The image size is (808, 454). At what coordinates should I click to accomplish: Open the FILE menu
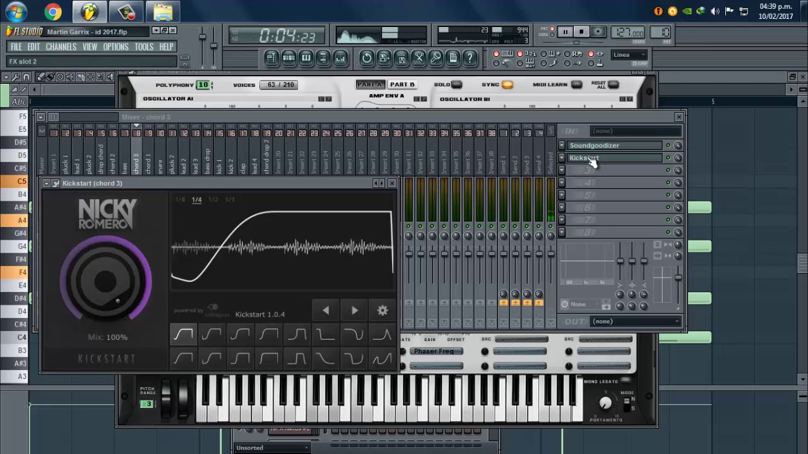pyautogui.click(x=16, y=47)
